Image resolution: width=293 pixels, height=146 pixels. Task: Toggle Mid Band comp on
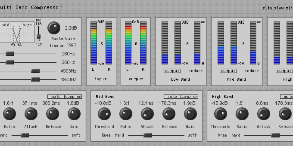pyautogui.click(x=189, y=97)
